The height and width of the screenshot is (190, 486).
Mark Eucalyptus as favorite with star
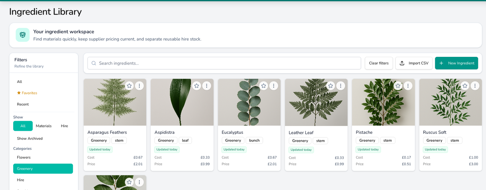coord(263,86)
